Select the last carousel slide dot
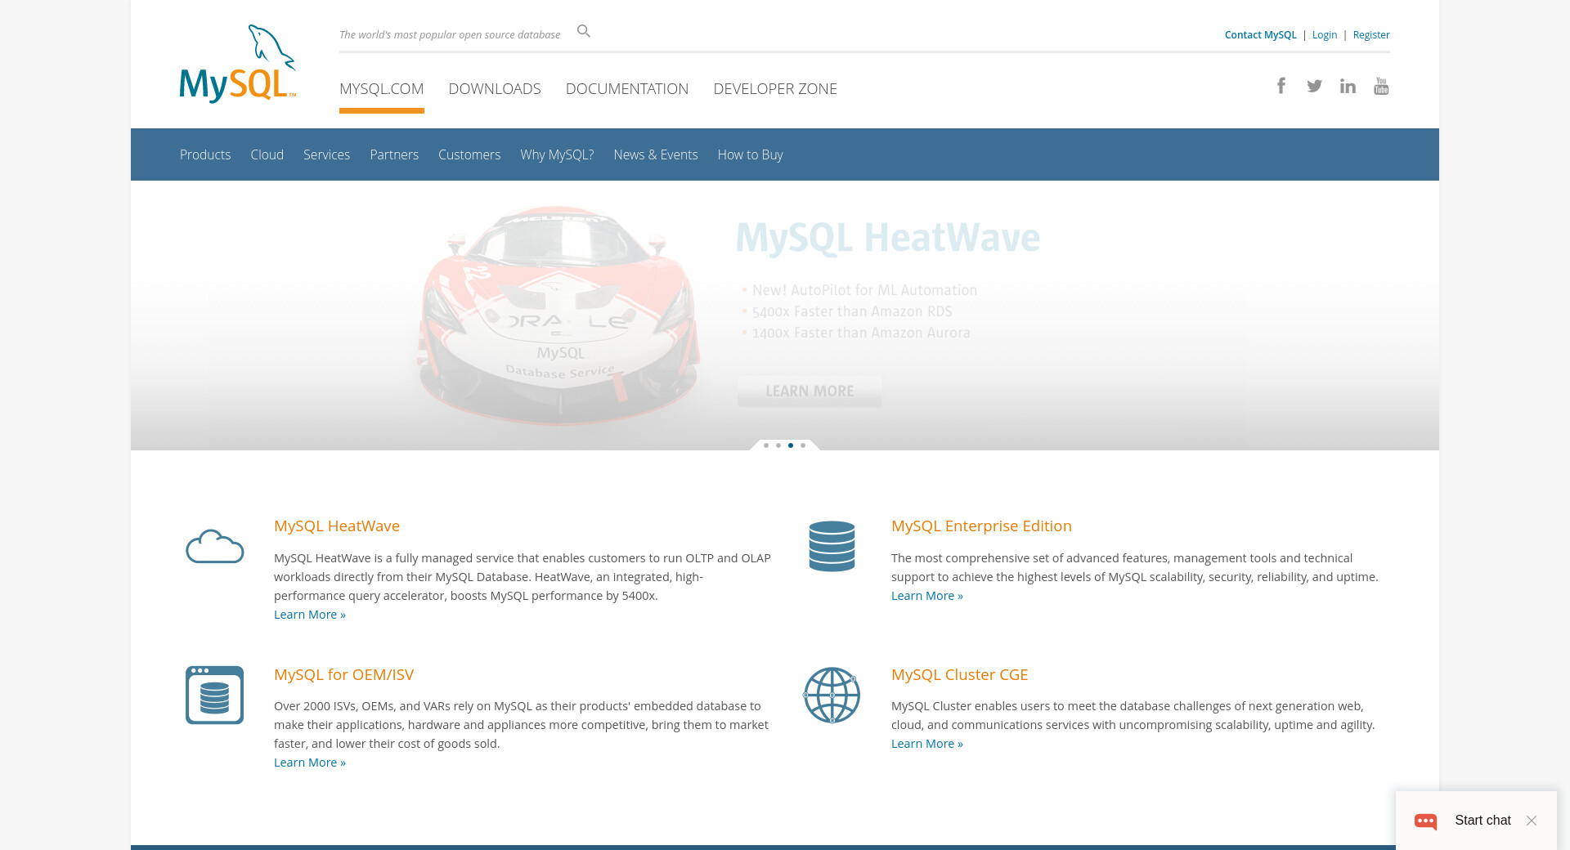 [803, 445]
